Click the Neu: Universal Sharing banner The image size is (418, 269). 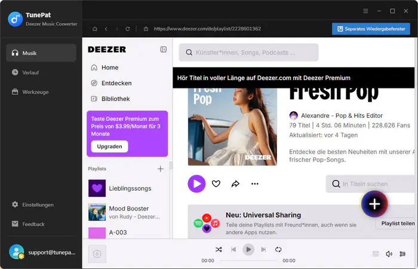(x=301, y=222)
